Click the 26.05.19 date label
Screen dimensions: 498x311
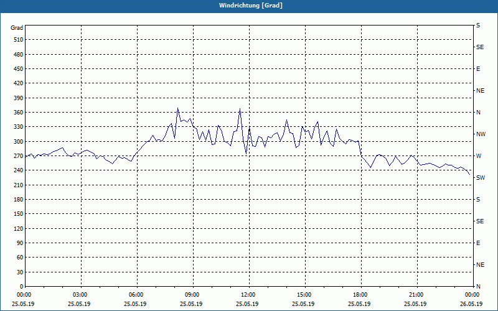[x=471, y=304]
